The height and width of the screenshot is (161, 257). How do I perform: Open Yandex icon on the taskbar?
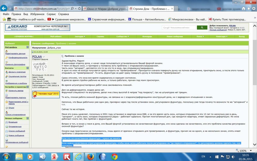point(54,157)
